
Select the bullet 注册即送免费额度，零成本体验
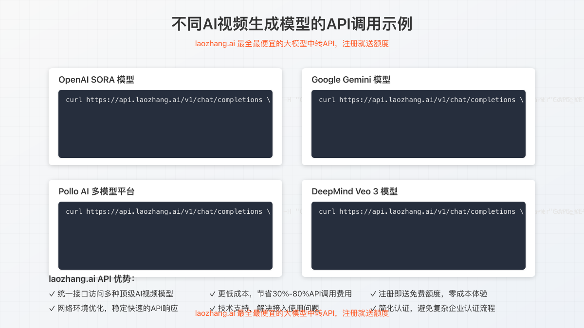coord(429,293)
